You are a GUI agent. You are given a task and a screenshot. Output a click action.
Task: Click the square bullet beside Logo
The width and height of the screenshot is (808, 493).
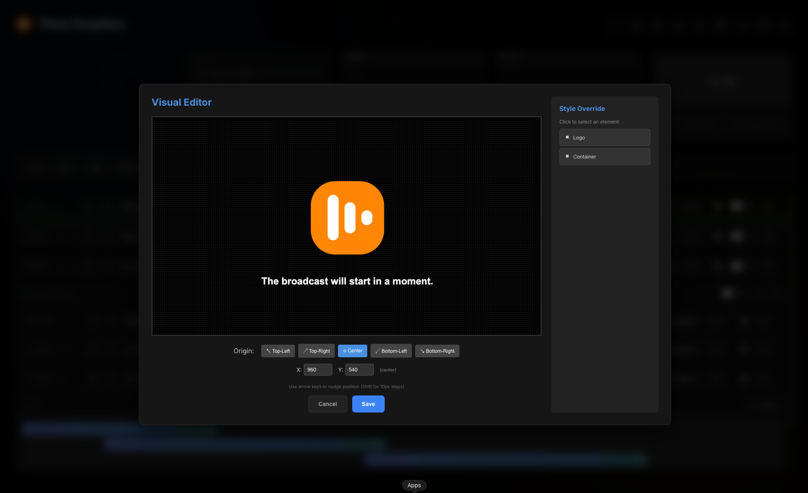pos(567,137)
